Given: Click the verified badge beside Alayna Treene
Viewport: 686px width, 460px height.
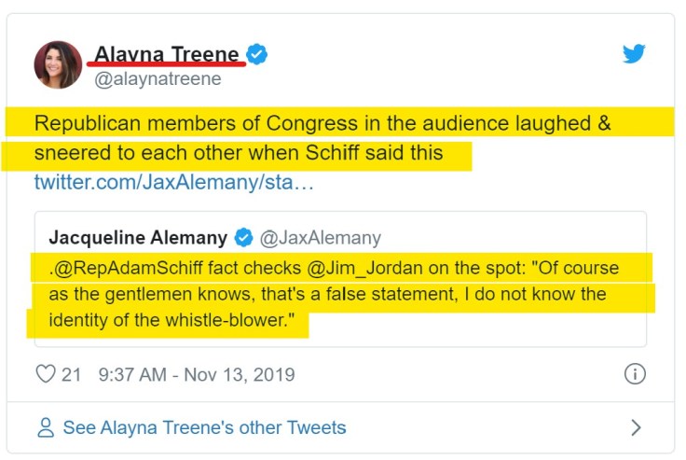Looking at the screenshot, I should point(257,55).
